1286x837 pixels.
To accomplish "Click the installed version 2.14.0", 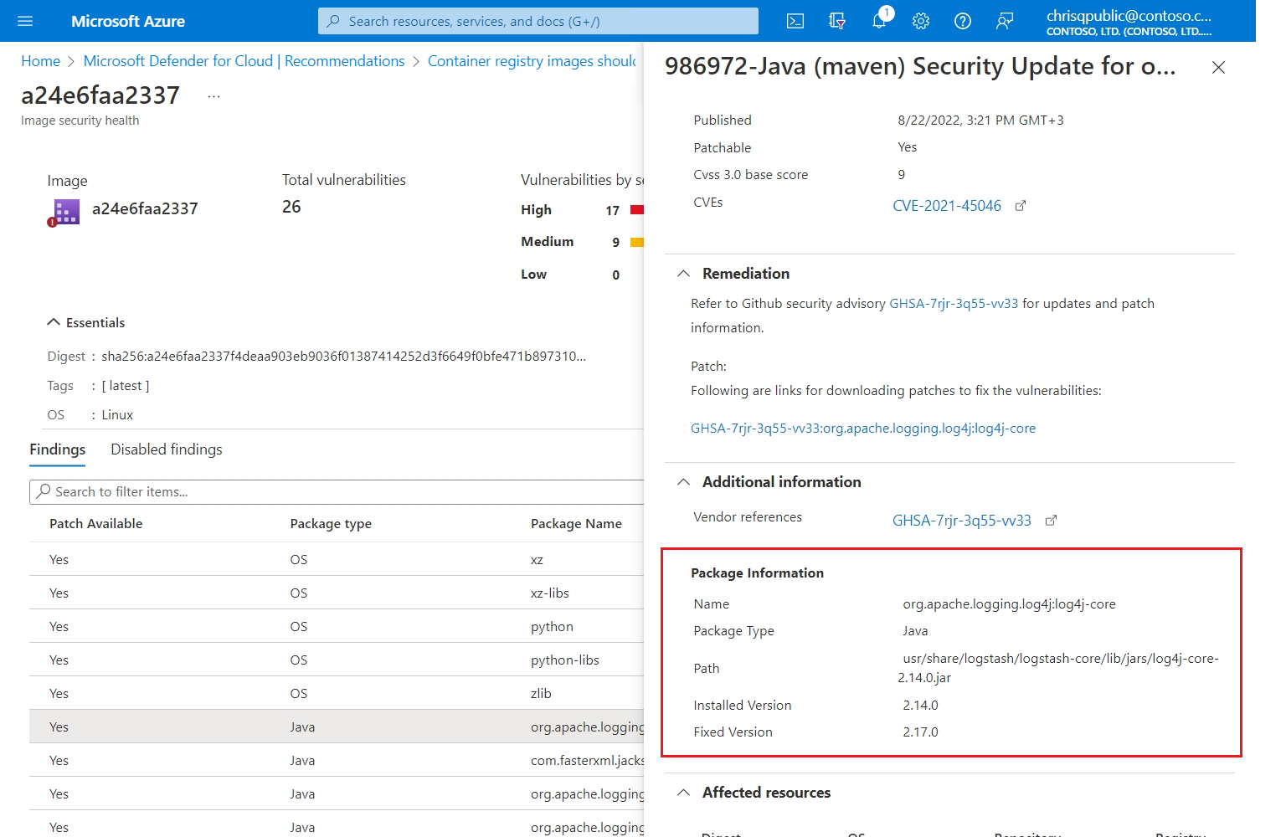I will 920,706.
